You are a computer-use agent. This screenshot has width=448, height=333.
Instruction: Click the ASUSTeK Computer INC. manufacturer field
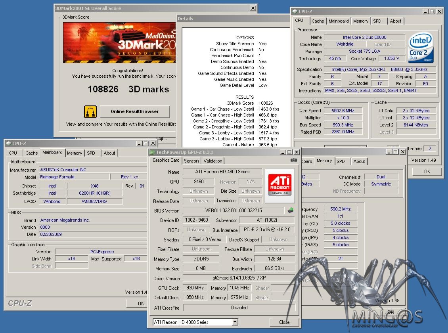(x=93, y=170)
